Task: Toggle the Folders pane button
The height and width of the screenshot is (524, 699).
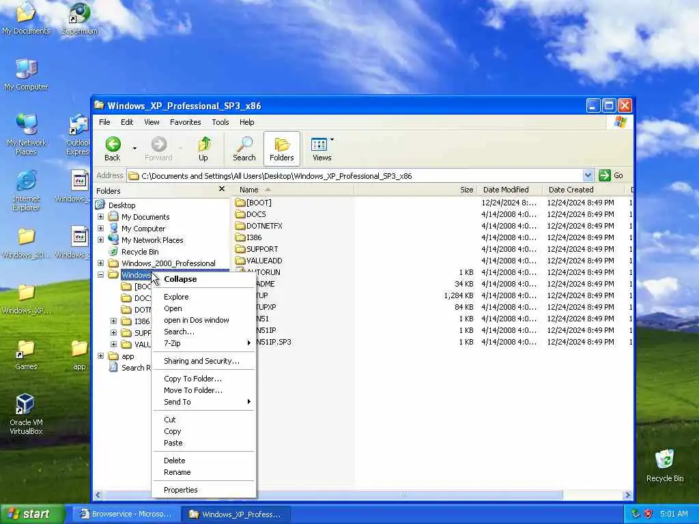Action: click(x=282, y=149)
